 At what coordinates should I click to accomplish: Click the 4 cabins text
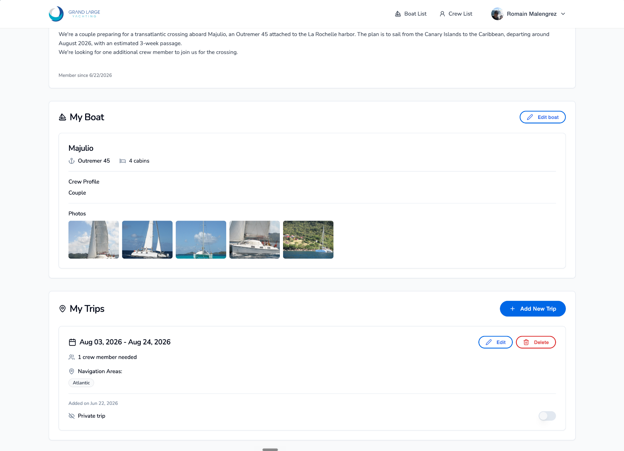pyautogui.click(x=139, y=161)
